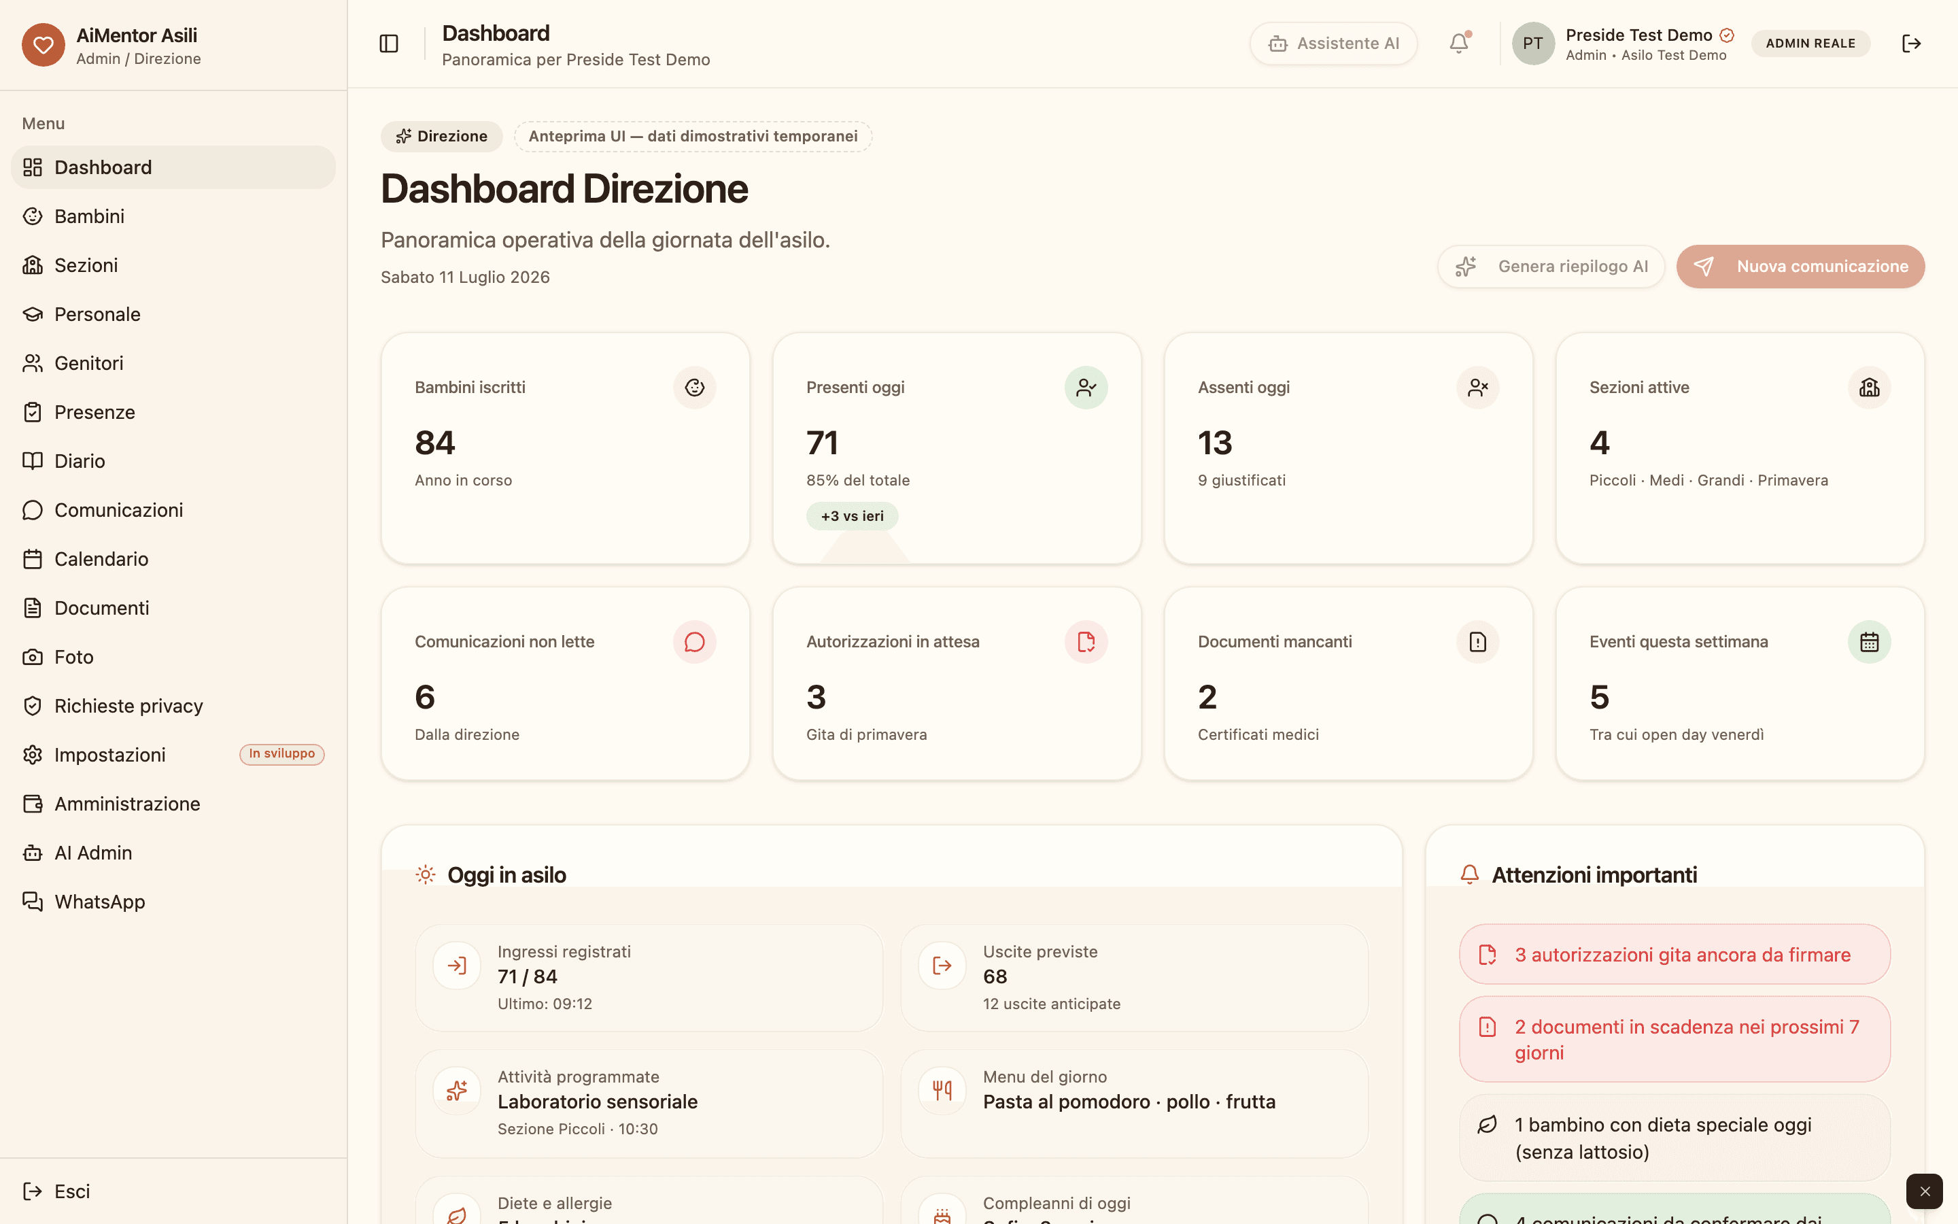The height and width of the screenshot is (1224, 1958).
Task: Open the PT user avatar
Action: pos(1532,44)
